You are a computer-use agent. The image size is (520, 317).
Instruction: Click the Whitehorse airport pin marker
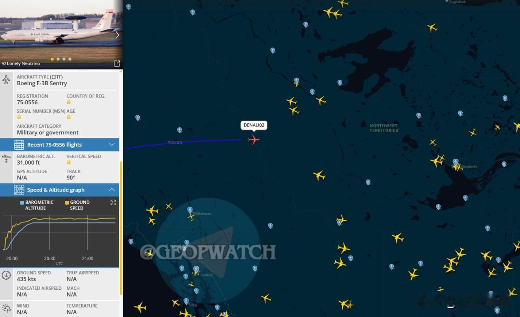(190, 210)
